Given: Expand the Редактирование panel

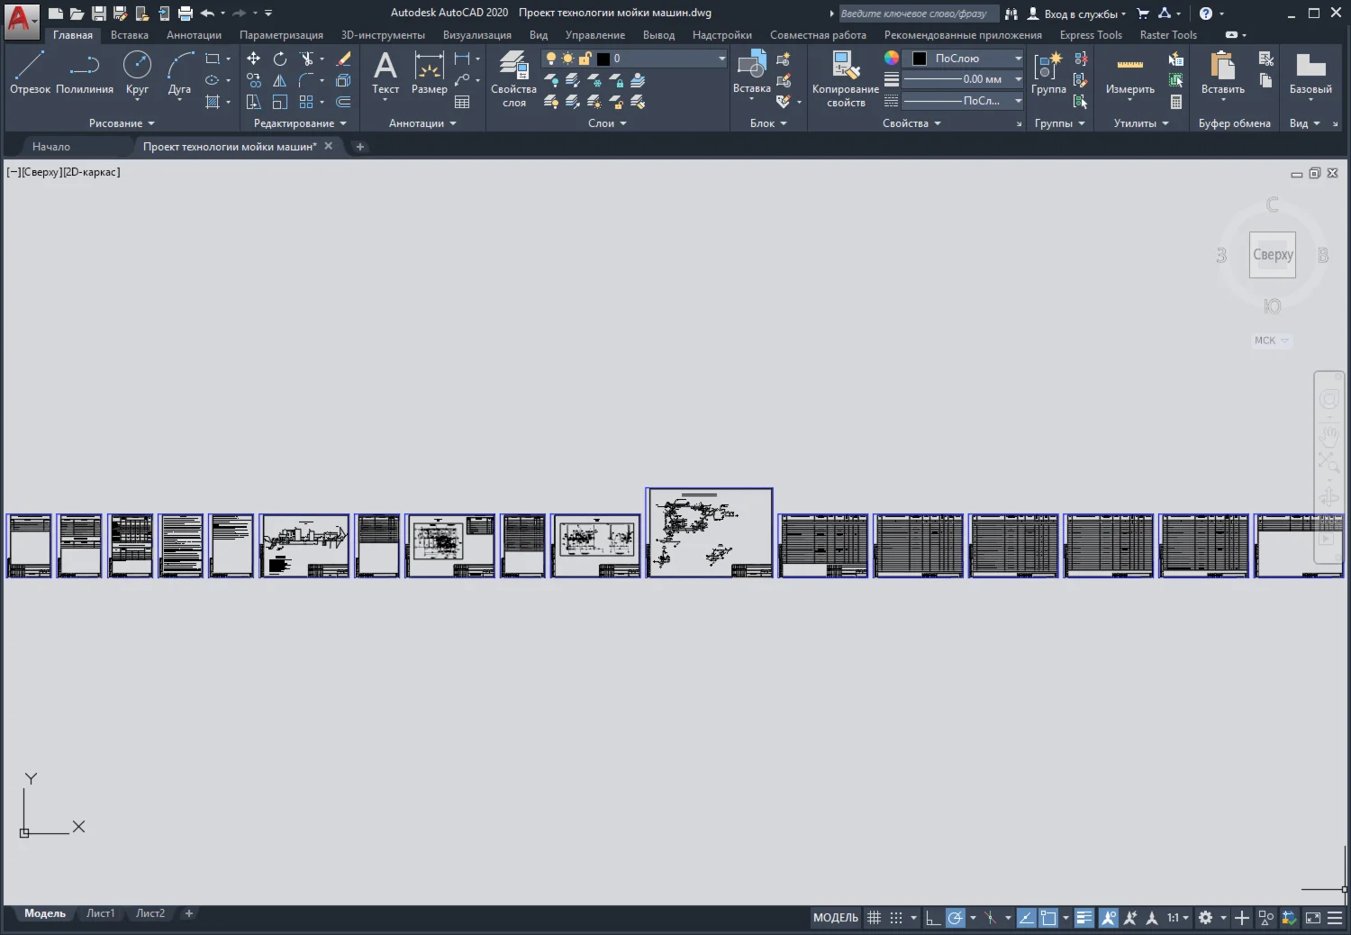Looking at the screenshot, I should (300, 123).
